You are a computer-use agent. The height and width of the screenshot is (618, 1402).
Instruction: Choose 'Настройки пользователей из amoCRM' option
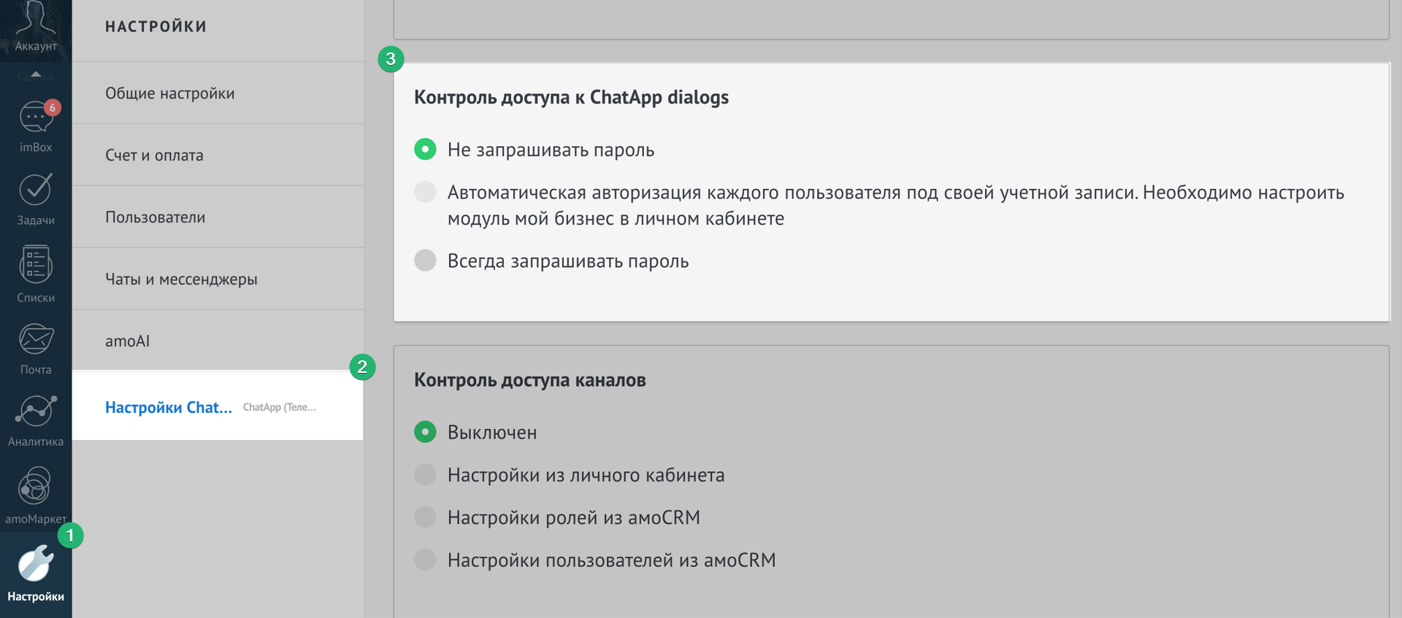click(x=425, y=560)
